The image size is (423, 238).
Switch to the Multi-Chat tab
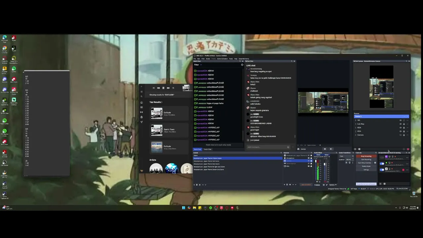point(198,149)
